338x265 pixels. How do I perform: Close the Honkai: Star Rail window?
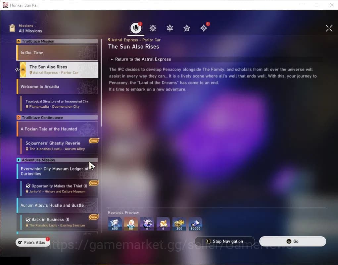point(331,5)
